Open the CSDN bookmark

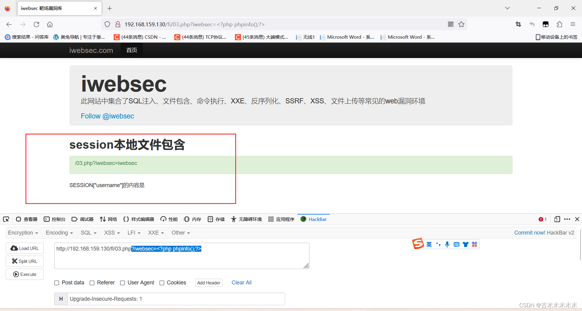140,37
